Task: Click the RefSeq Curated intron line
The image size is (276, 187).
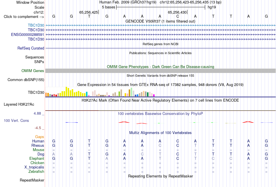Action: pyautogui.click(x=160, y=48)
